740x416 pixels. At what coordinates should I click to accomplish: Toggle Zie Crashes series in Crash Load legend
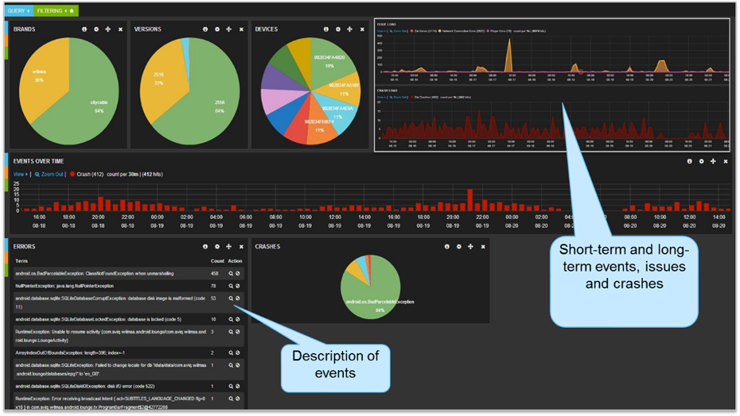pos(425,98)
